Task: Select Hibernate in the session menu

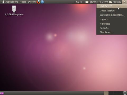Action: [x=112, y=24]
